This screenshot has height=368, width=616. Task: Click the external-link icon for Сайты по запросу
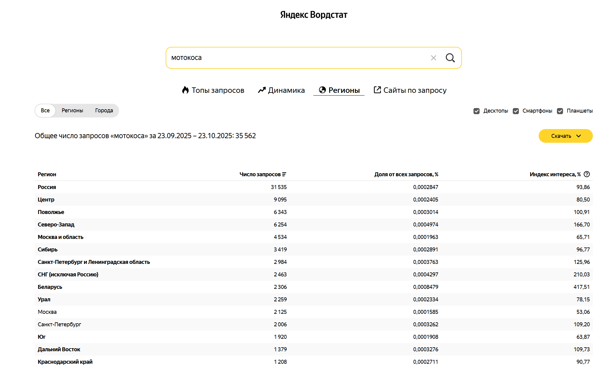[378, 89]
